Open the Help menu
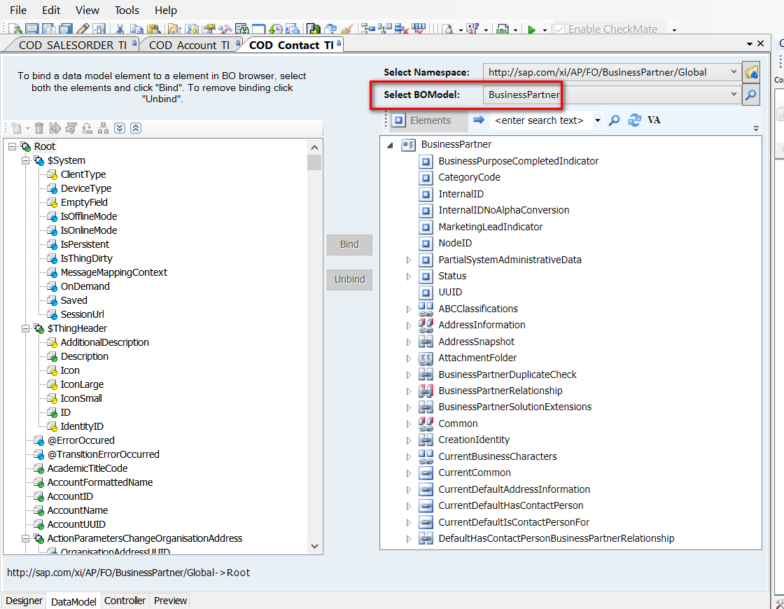Screen dimensions: 784x609 tap(165, 10)
